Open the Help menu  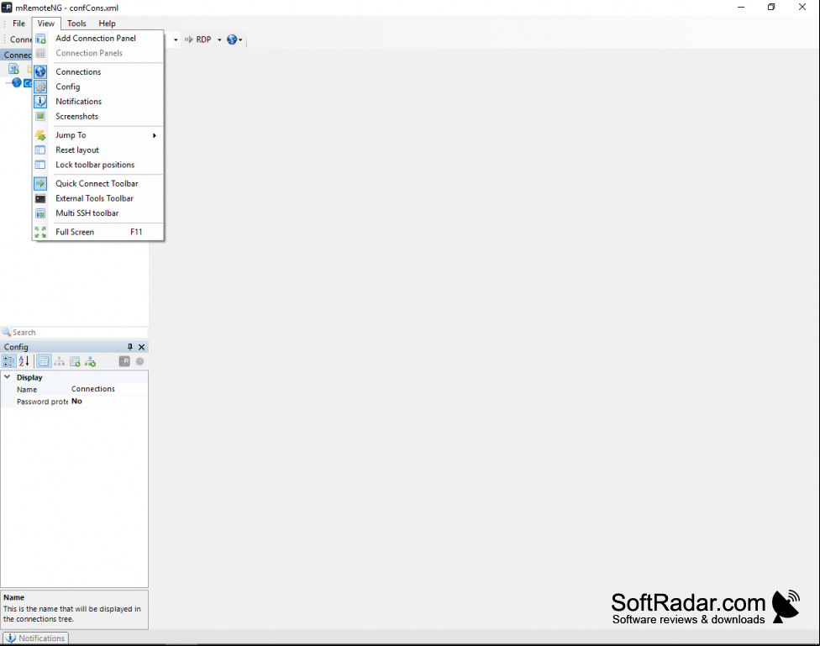tap(108, 23)
